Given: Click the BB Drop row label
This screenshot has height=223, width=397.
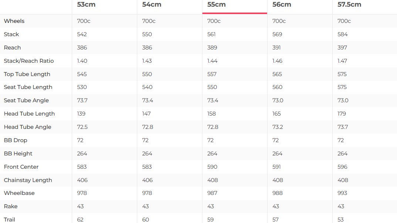Looking at the screenshot, I should (x=16, y=140).
